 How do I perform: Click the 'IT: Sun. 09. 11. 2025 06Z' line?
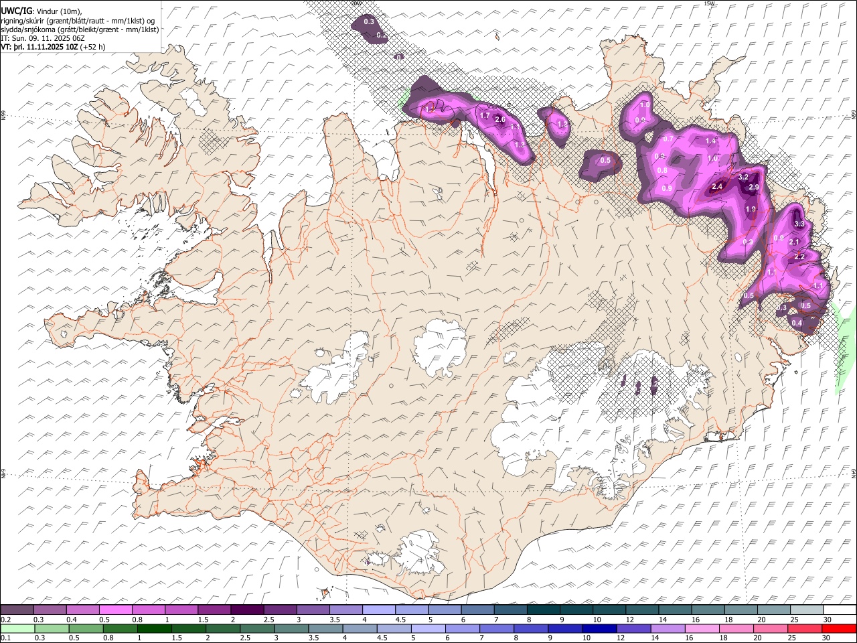(x=42, y=38)
